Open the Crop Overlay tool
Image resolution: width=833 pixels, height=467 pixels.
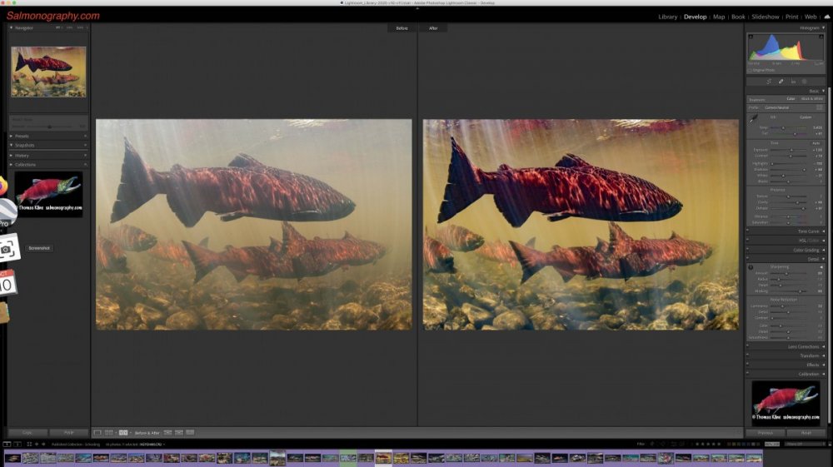pyautogui.click(x=769, y=82)
